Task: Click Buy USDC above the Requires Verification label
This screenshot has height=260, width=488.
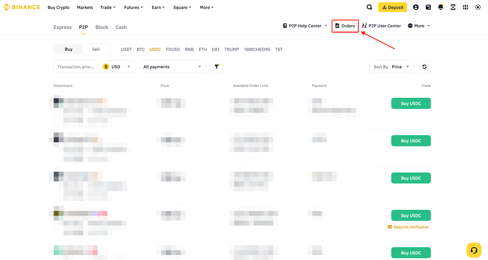Action: coord(411,216)
